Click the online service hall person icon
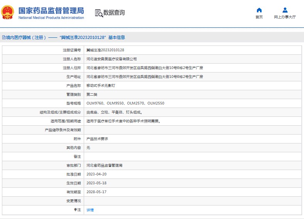The image size is (304, 219). click(x=285, y=10)
